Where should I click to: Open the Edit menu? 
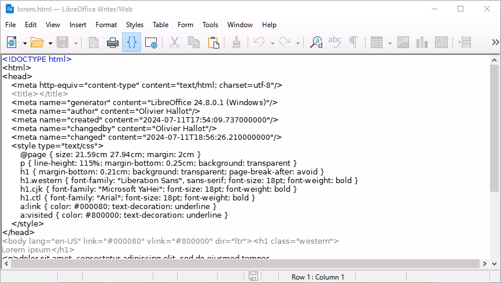point(31,25)
